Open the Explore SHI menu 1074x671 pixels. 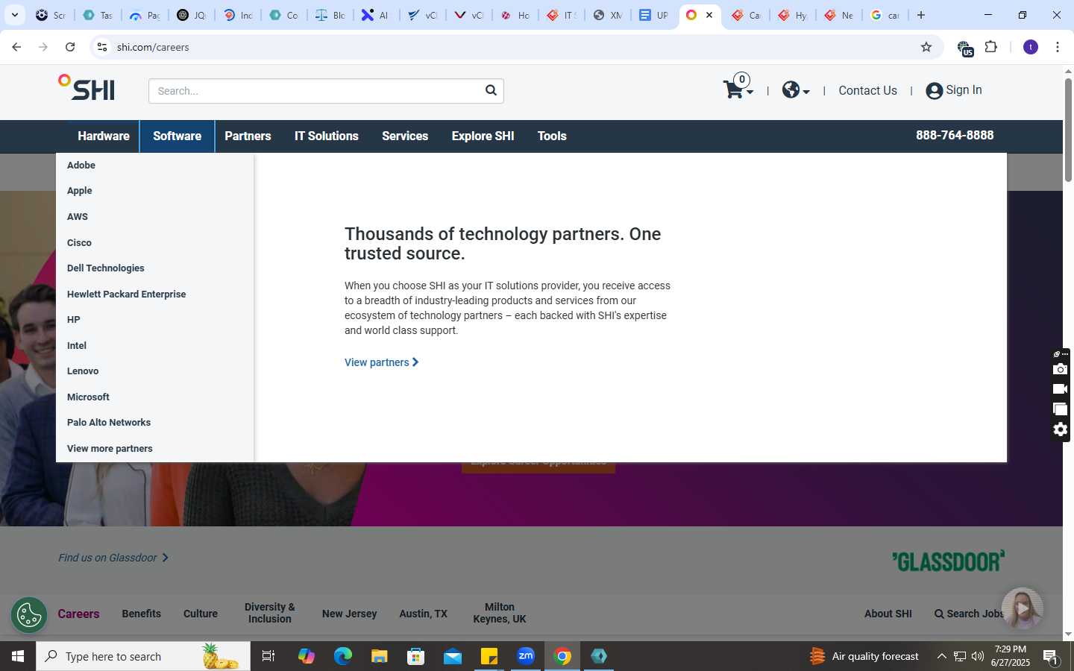pyautogui.click(x=483, y=136)
